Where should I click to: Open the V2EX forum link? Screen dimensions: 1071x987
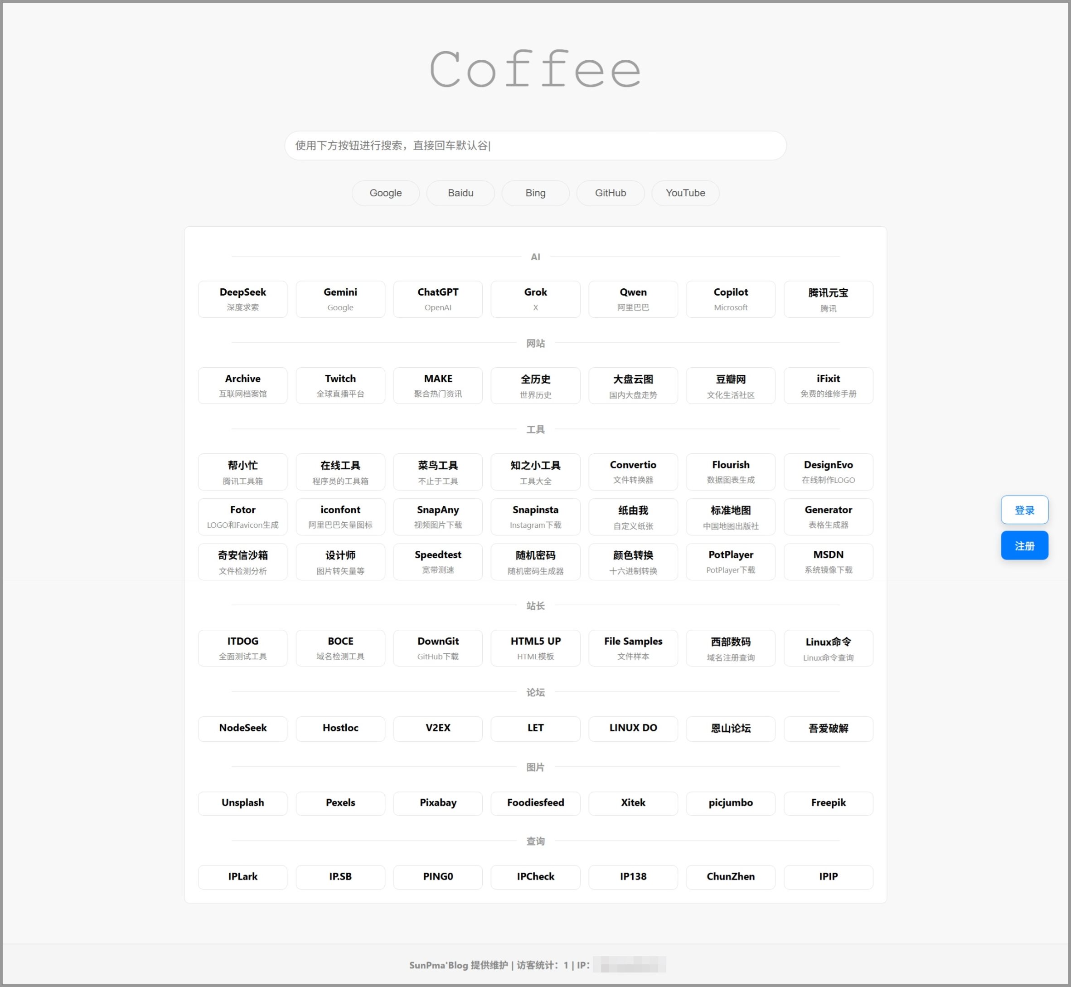438,728
